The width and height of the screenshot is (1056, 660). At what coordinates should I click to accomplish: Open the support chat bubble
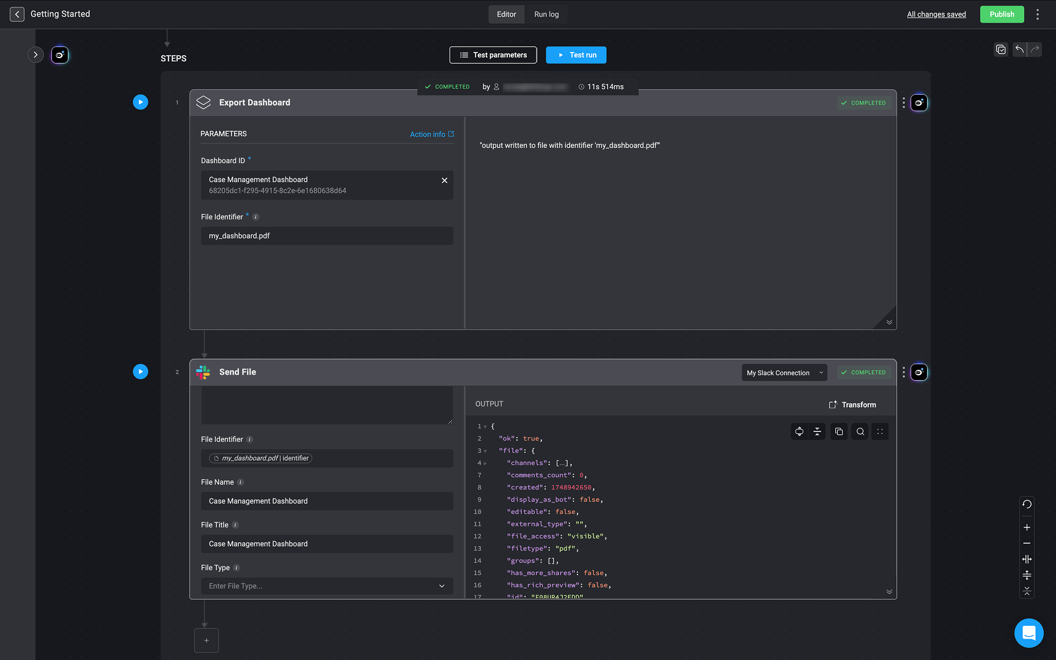1029,633
